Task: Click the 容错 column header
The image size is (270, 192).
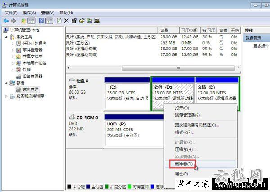Action: 223,31
